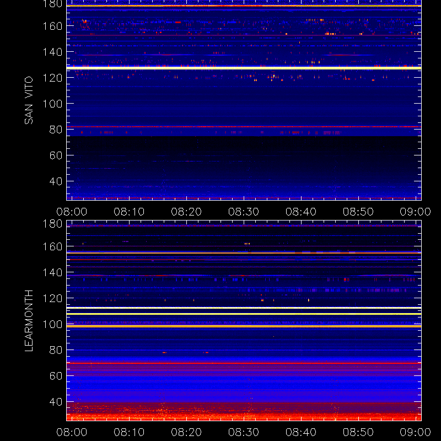Click the 08:30 time label under San Vito plot
The height and width of the screenshot is (441, 441).
click(x=244, y=212)
